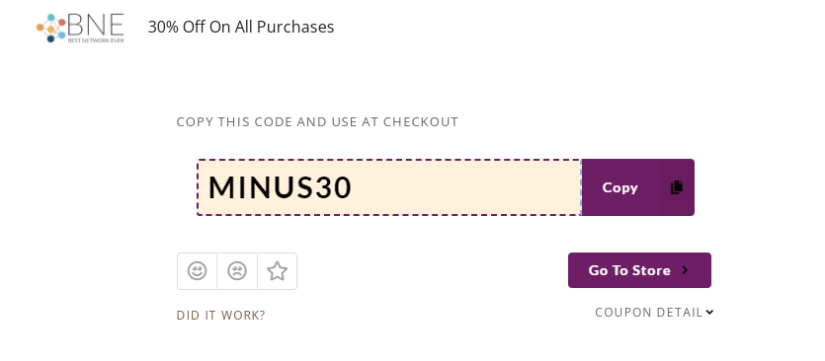Click the arrow inside Go To Store
Viewport: 825px width, 361px height.
[x=685, y=270]
